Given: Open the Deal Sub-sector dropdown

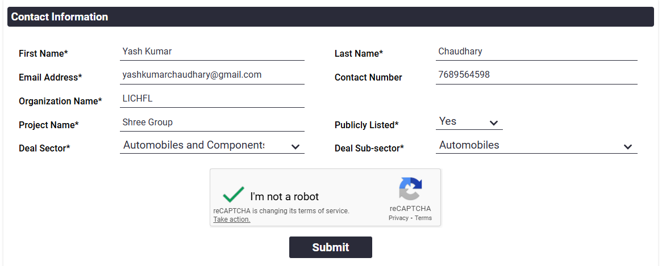Looking at the screenshot, I should click(x=536, y=146).
